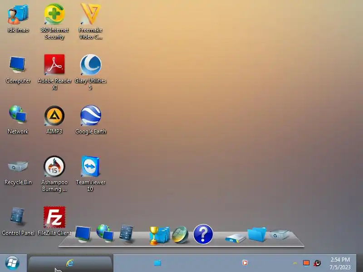Open the clock showing 2:54 PM
363x272 pixels.
tap(340, 263)
